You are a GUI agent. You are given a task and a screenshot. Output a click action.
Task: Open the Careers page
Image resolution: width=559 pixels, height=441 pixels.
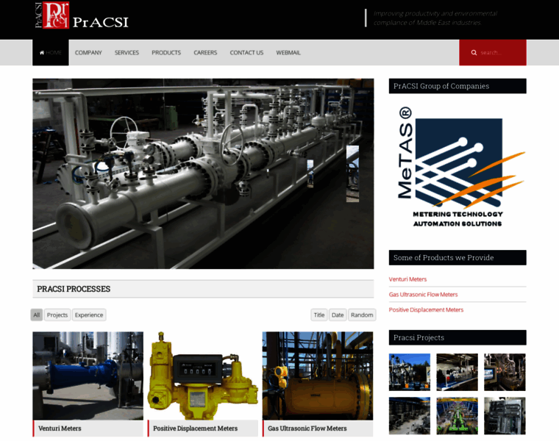coord(205,53)
